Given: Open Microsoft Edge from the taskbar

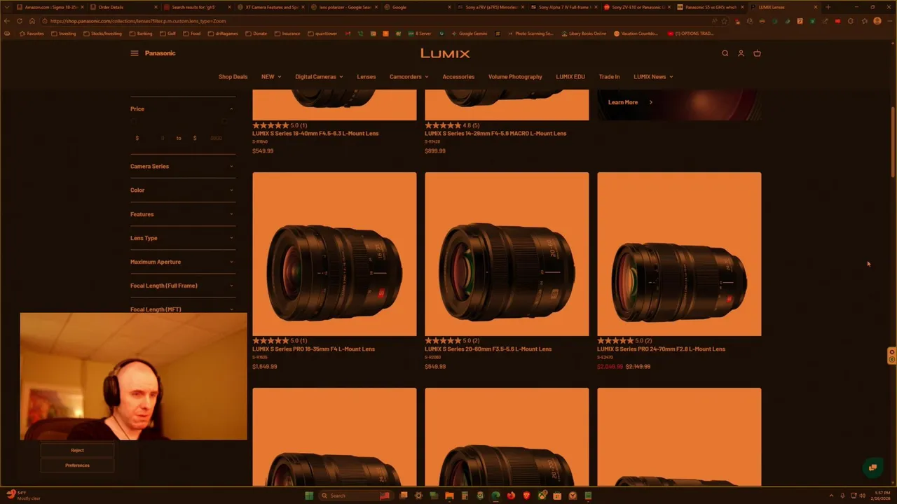Looking at the screenshot, I should point(495,496).
